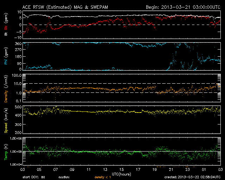Viewport: 225px width, 180px height.
Task: Click the '-10' tick on the Bt Bz axis
Action: 18,38
